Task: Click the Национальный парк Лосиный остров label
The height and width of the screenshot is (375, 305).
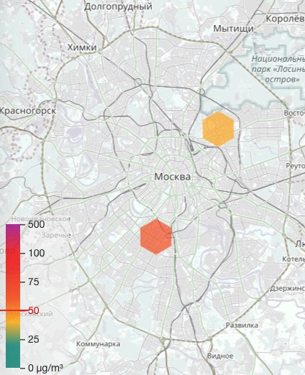Action: click(x=278, y=69)
